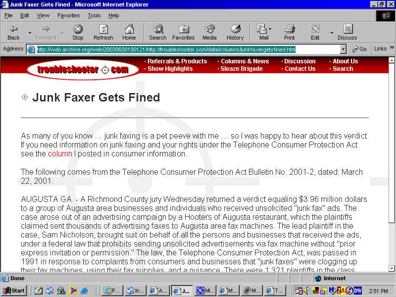Launch Windows Media Player from Quick Launch
The image size is (396, 297).
(73, 291)
